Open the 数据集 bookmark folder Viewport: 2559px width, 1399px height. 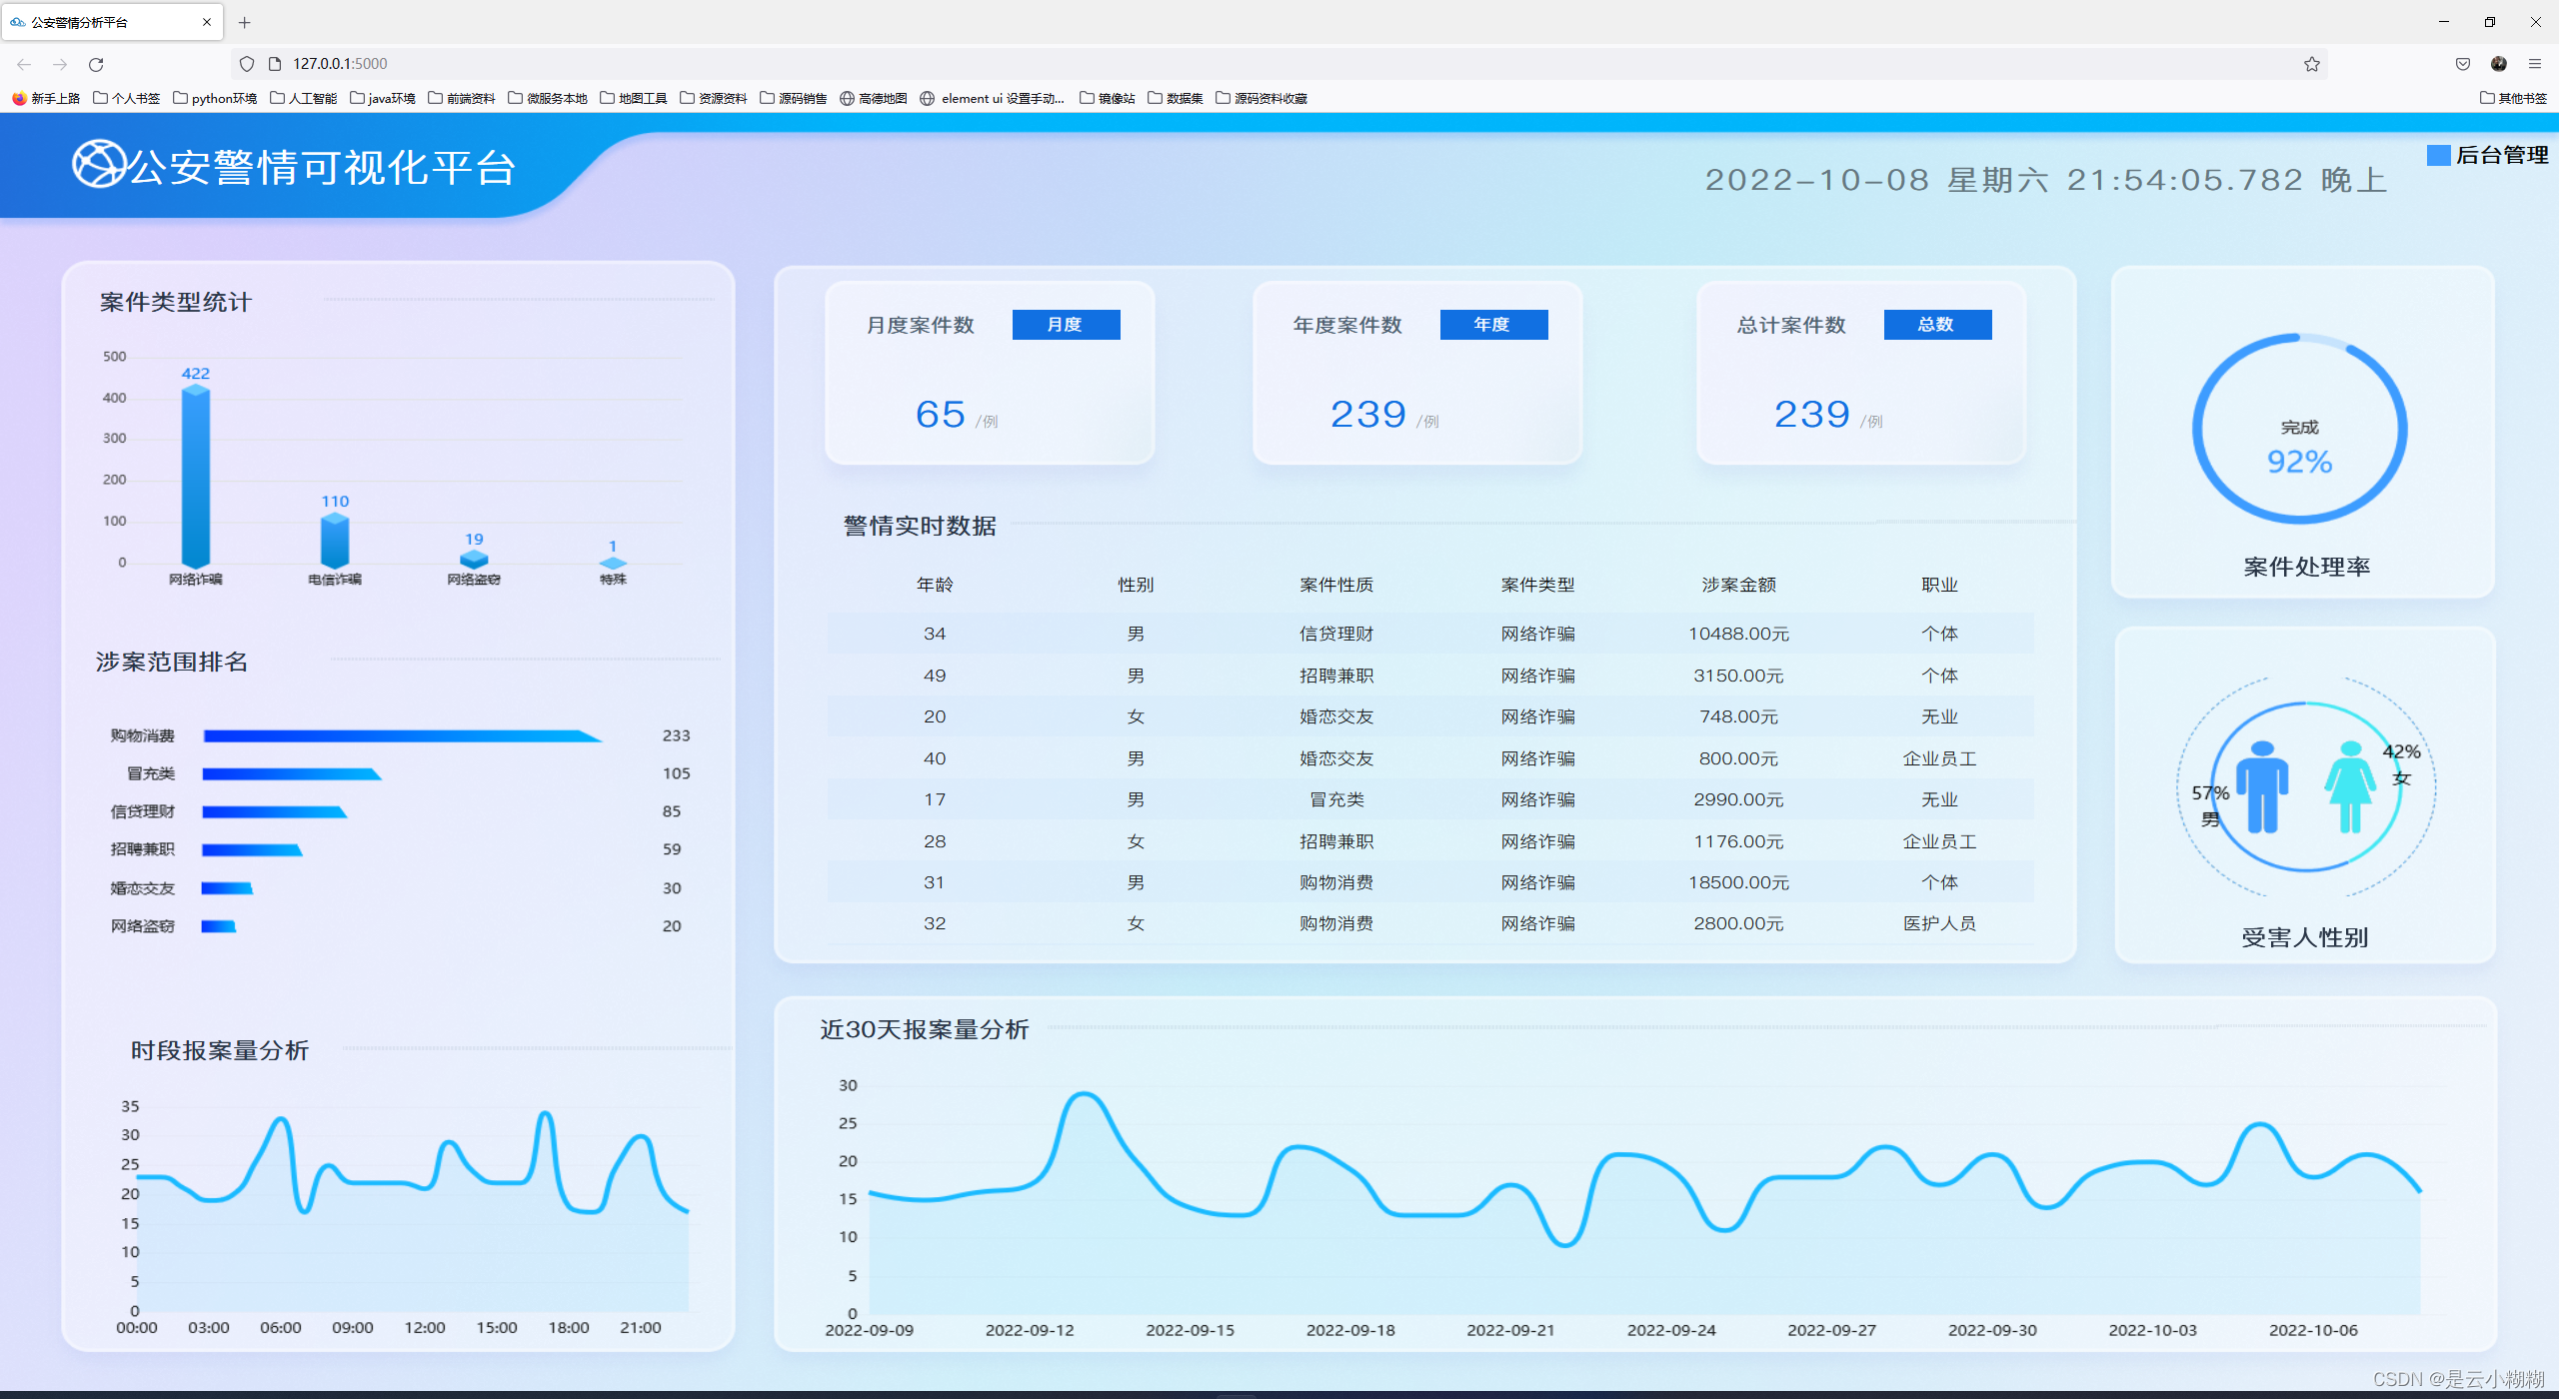(1176, 98)
